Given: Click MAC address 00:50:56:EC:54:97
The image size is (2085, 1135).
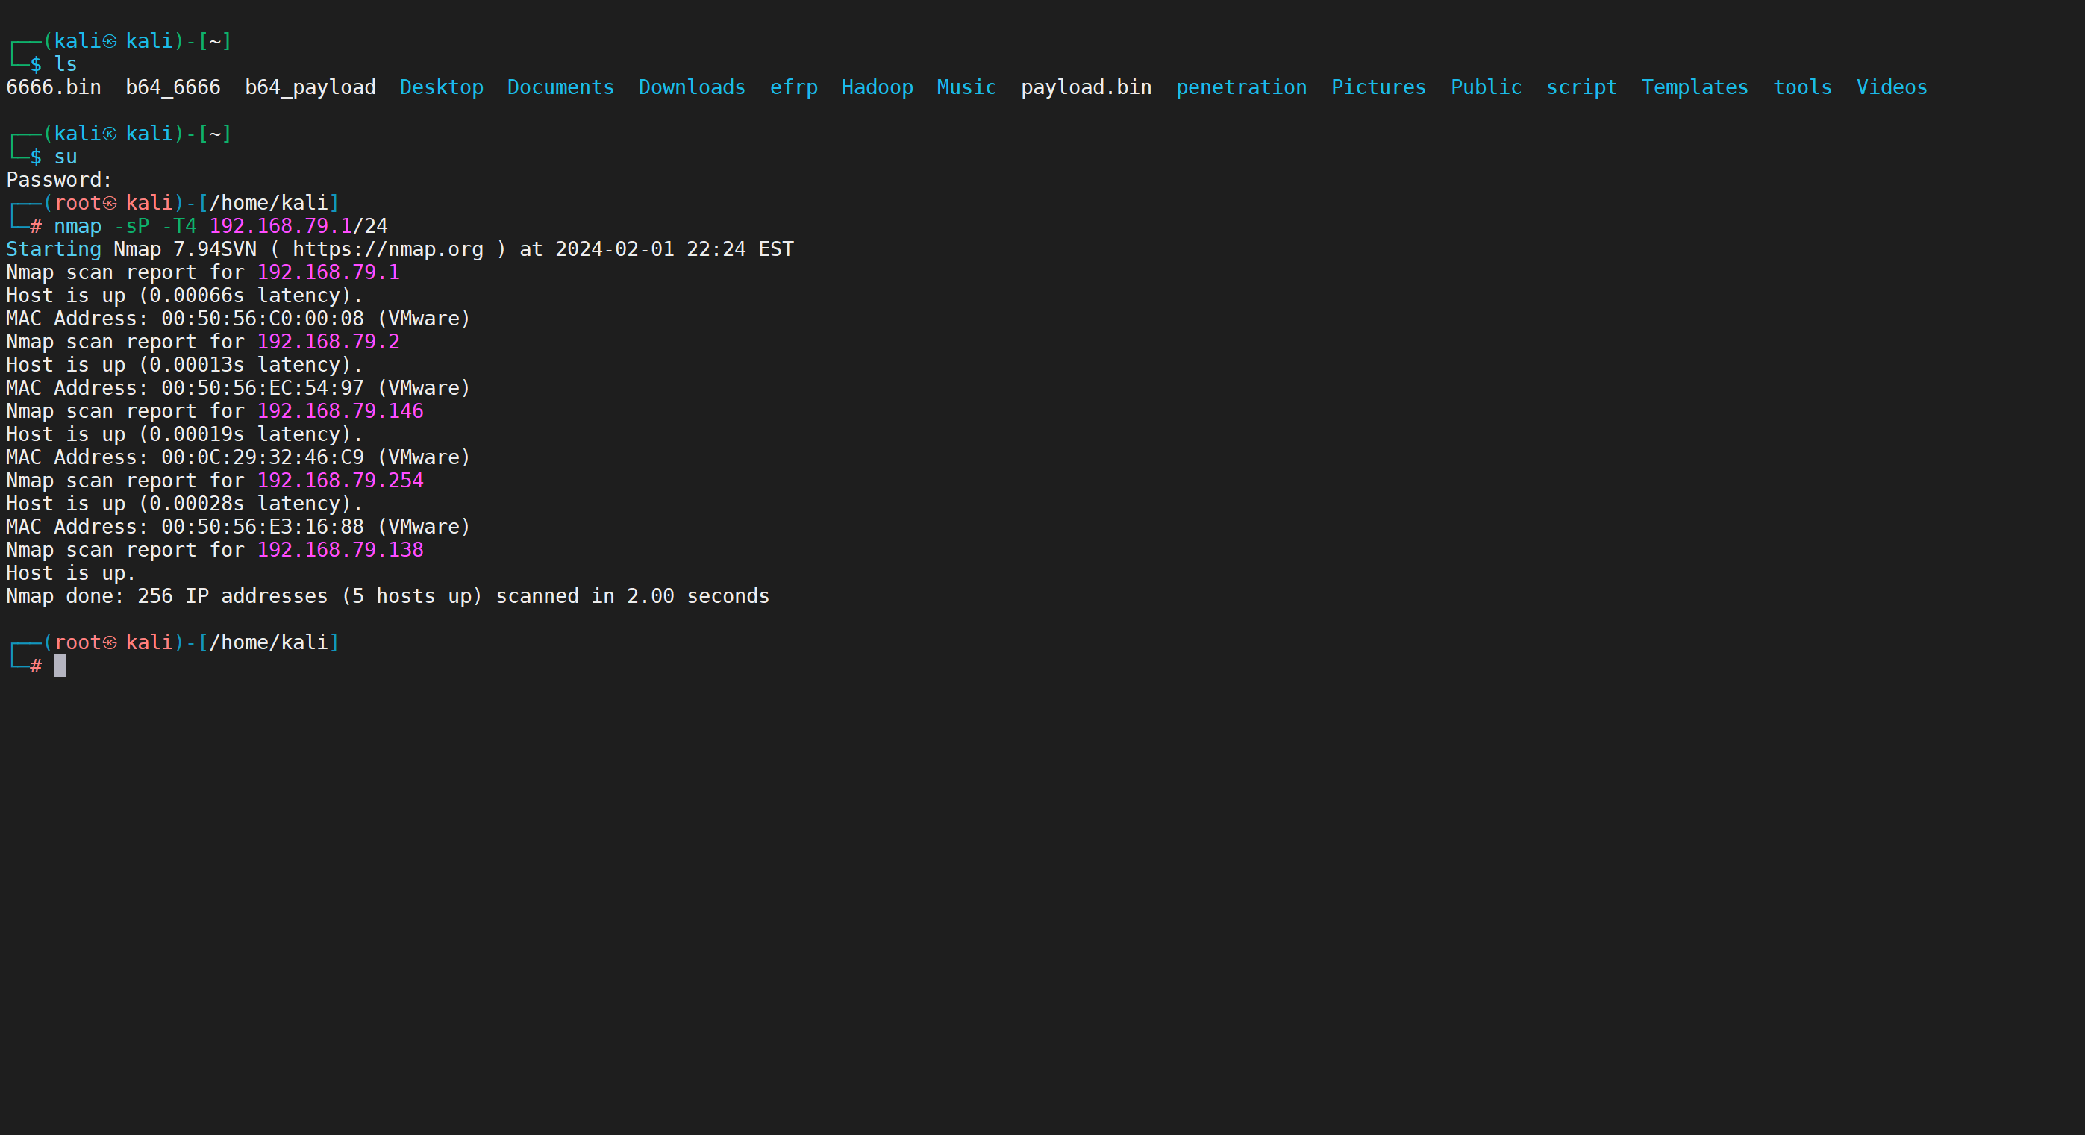Looking at the screenshot, I should click(x=262, y=389).
